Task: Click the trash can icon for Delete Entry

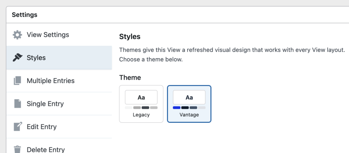Action: click(x=17, y=150)
